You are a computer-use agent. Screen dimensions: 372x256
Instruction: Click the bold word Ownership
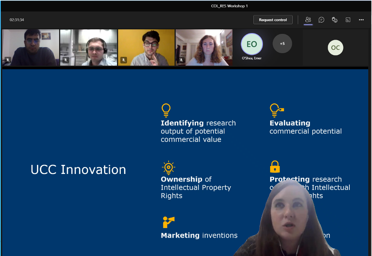182,179
